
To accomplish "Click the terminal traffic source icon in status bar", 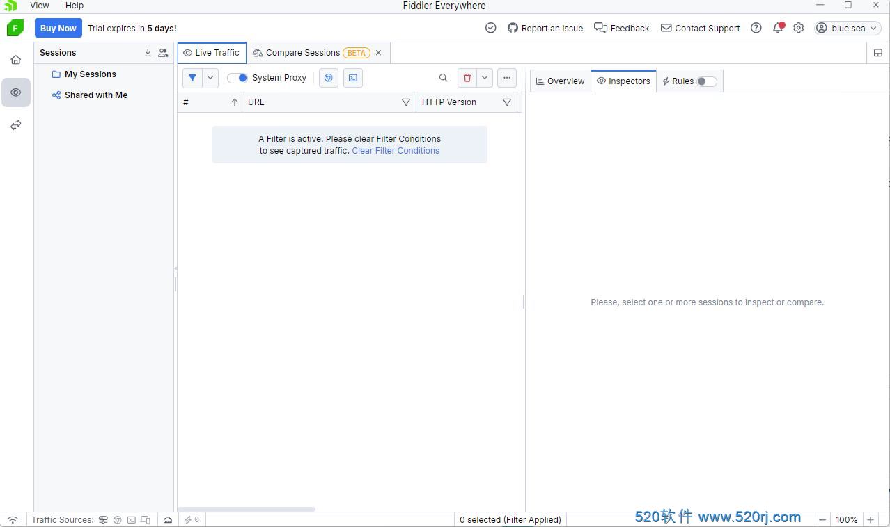I will tap(132, 519).
